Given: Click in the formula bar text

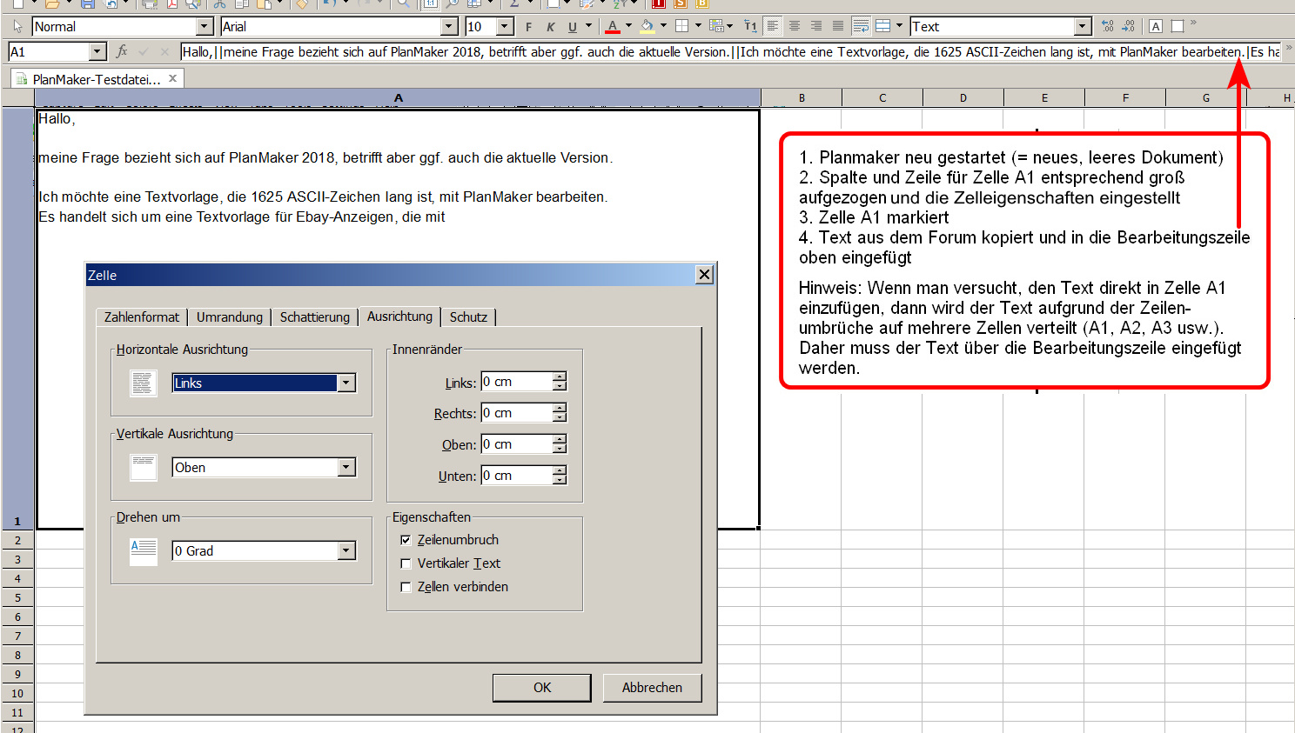Looking at the screenshot, I should 731,52.
